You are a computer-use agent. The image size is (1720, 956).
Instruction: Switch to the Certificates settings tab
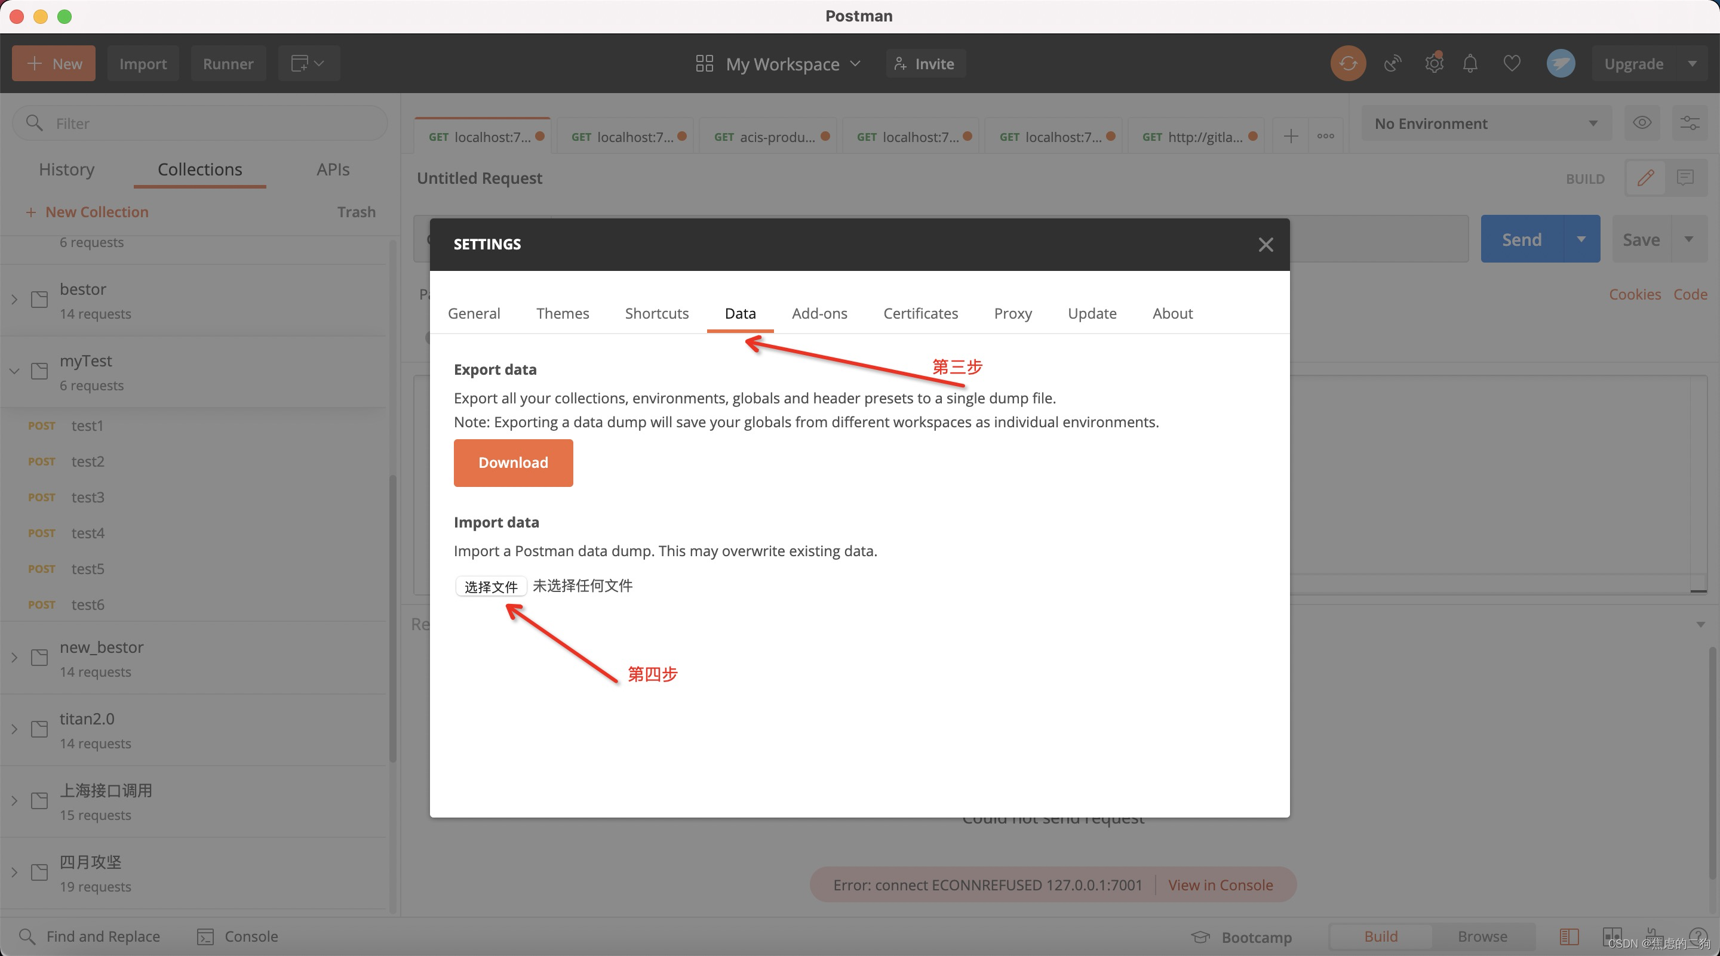920,313
